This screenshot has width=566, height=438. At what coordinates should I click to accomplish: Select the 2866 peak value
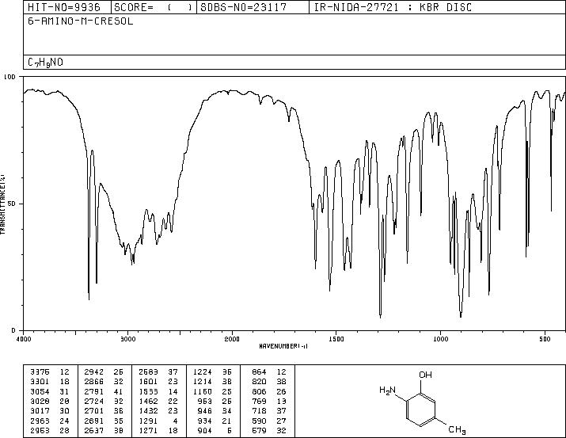pos(94,382)
